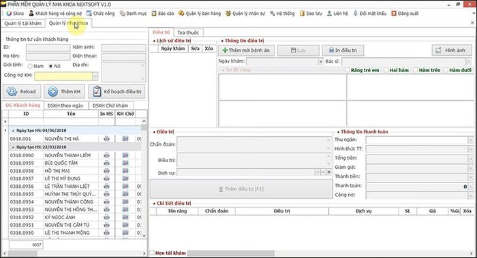Viewport: 477px width, 258px height.
Task: Open the Skins menu
Action: 15,14
